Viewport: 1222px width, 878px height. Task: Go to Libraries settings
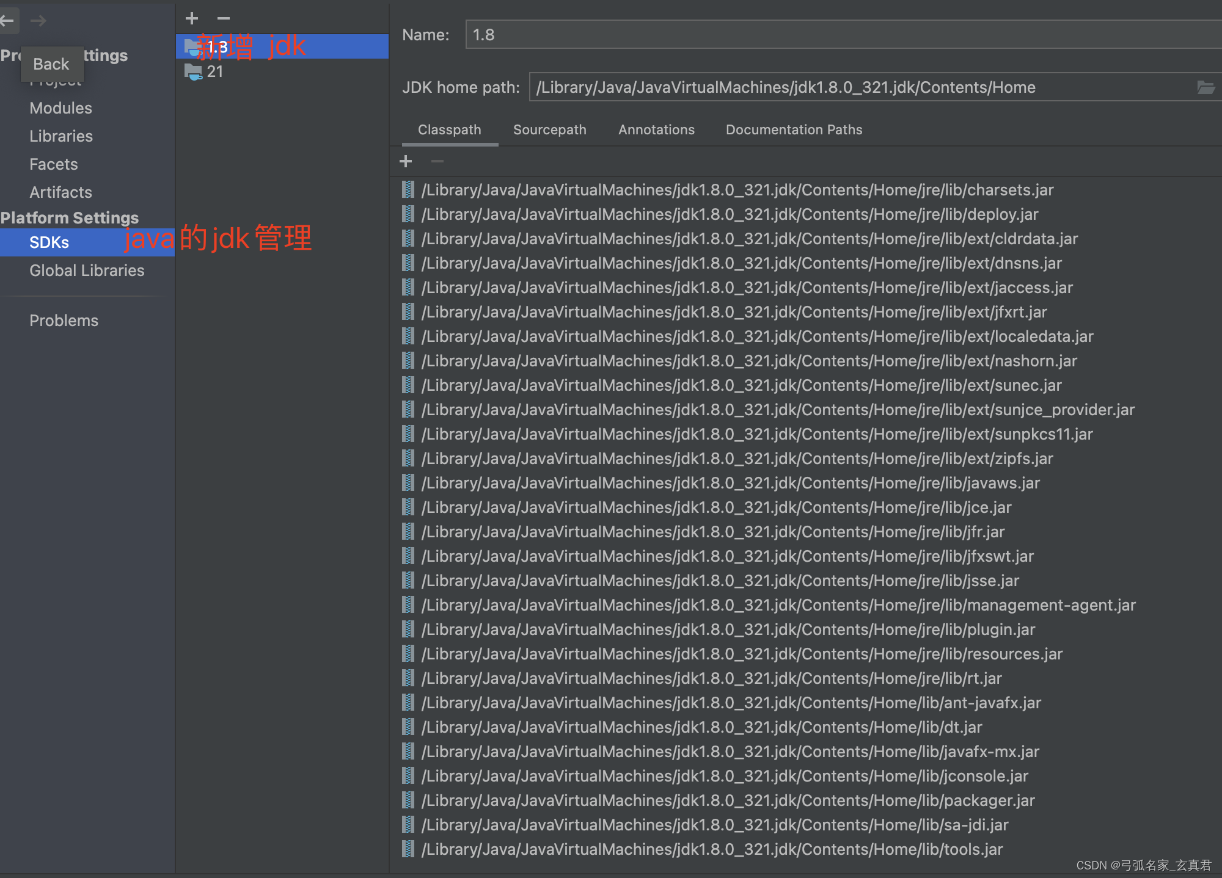click(x=61, y=136)
